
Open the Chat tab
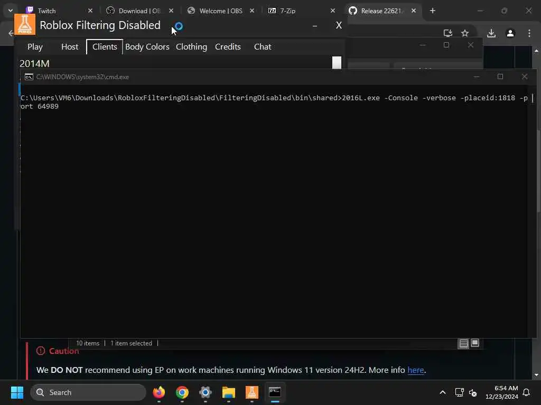coord(263,46)
